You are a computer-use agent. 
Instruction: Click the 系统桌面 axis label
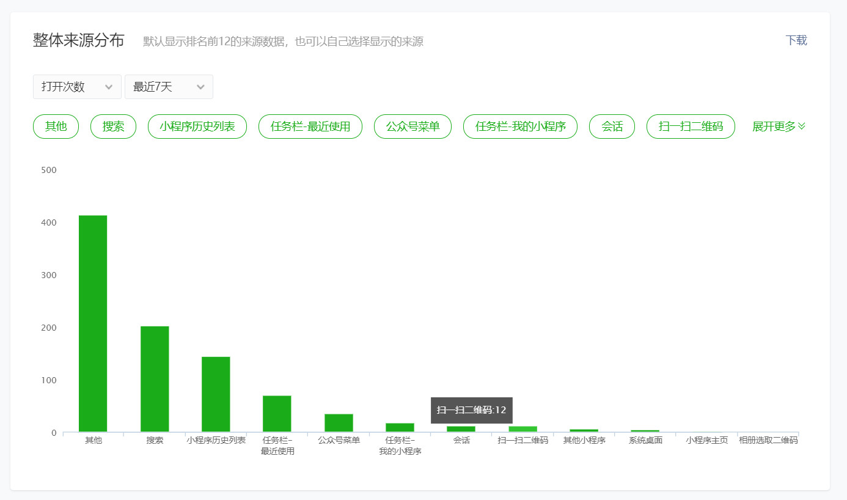click(645, 440)
